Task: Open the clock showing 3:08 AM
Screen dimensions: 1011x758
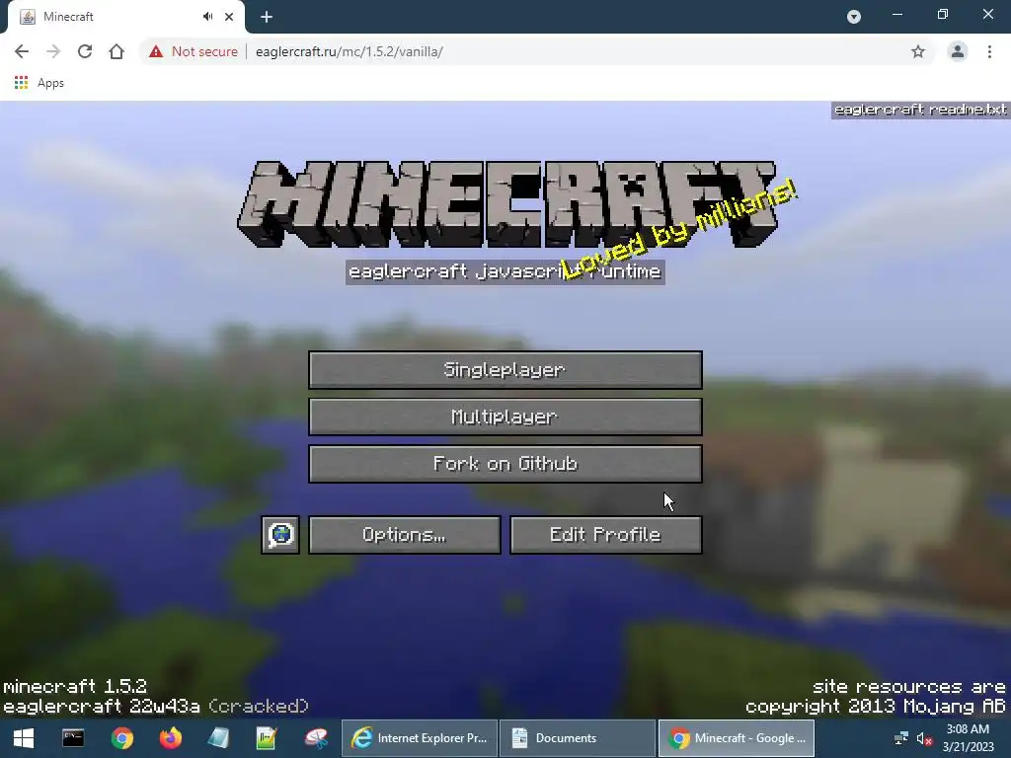Action: (968, 738)
